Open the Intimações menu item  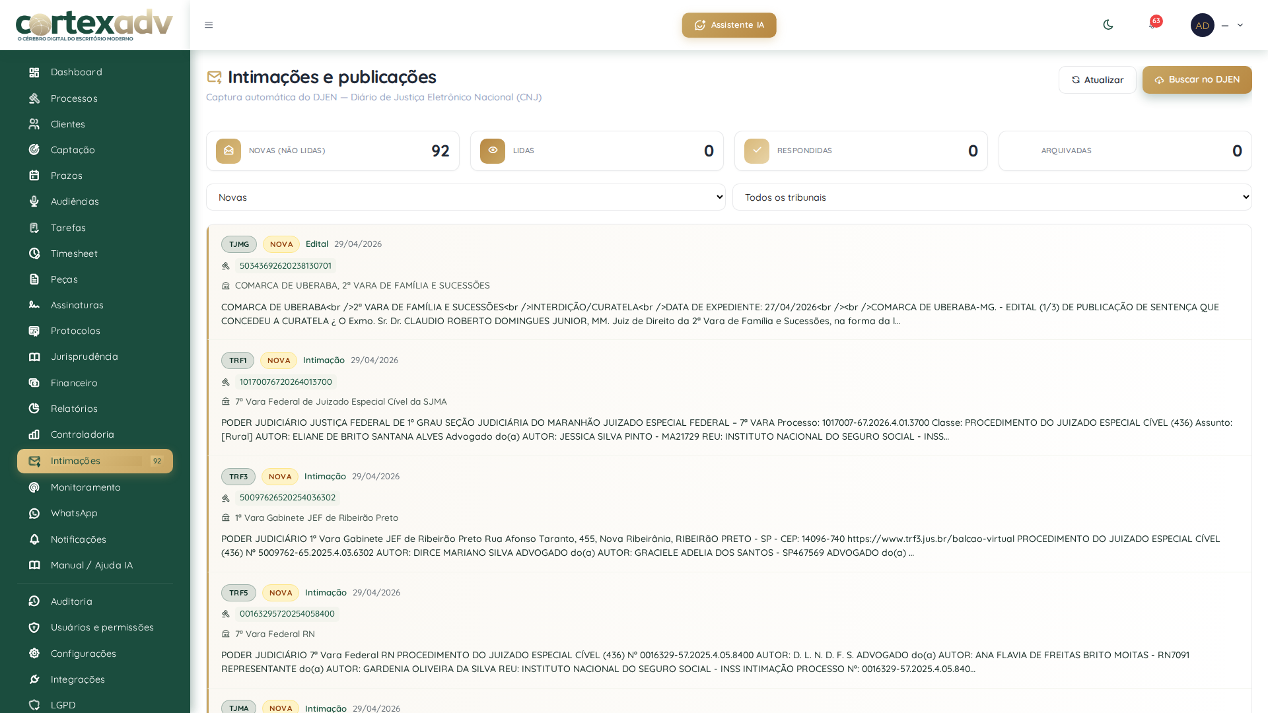[x=95, y=461]
